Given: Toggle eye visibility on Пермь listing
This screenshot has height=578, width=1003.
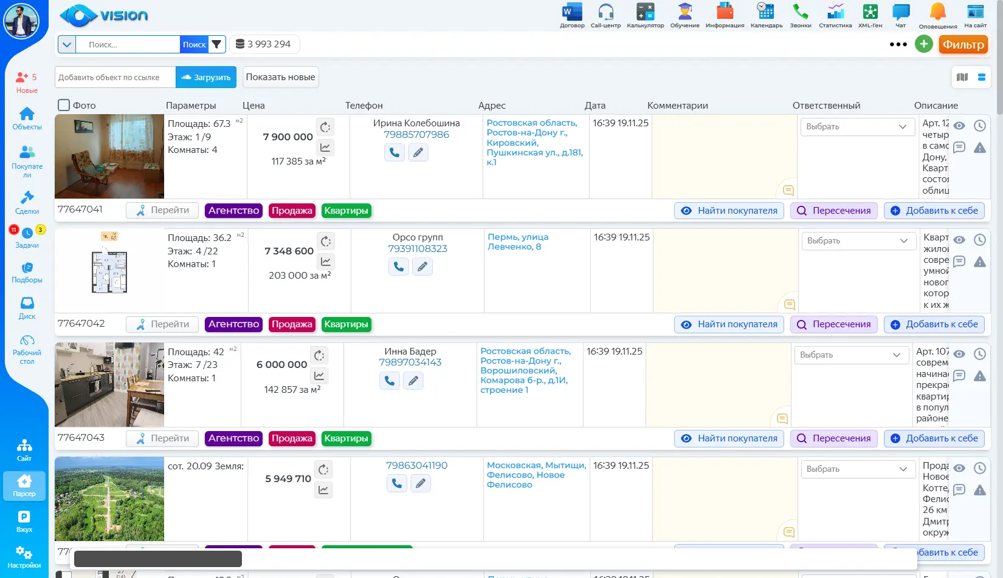Looking at the screenshot, I should pos(959,240).
